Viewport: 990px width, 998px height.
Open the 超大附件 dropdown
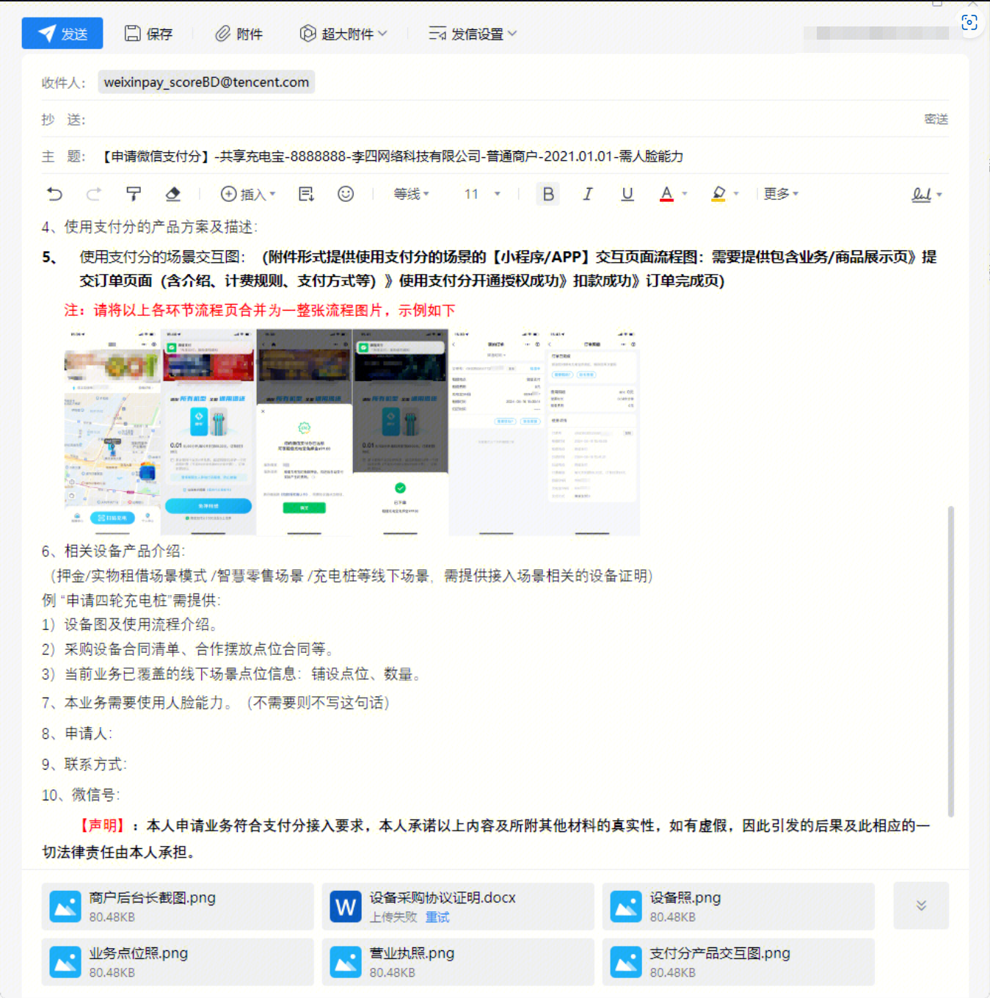pyautogui.click(x=343, y=34)
